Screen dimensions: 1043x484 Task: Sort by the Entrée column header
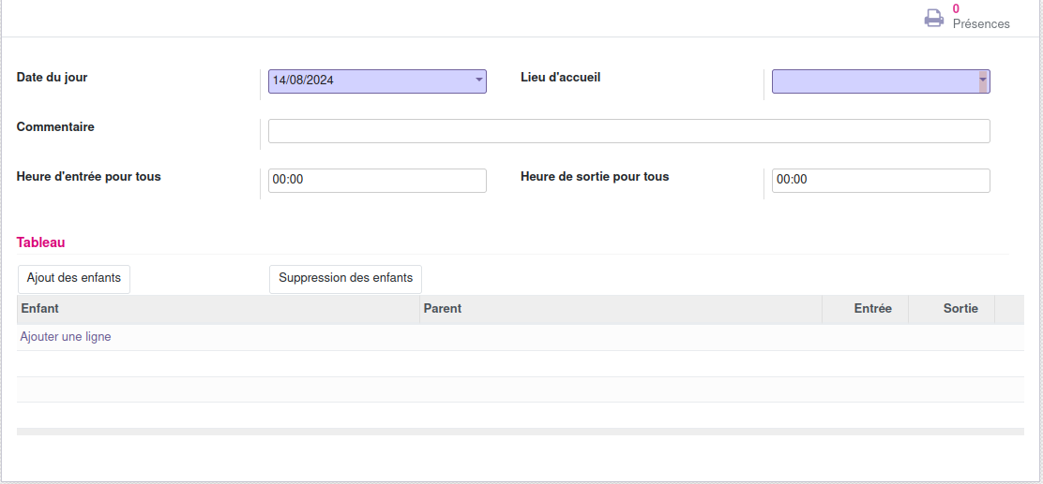872,309
